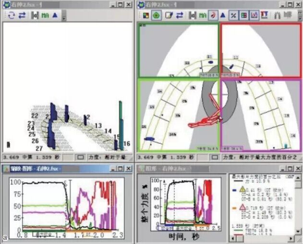Image resolution: width=303 pixels, height=244 pixels.
Task: Click the swap arrows icon in left 3D window
Action: tap(22, 15)
